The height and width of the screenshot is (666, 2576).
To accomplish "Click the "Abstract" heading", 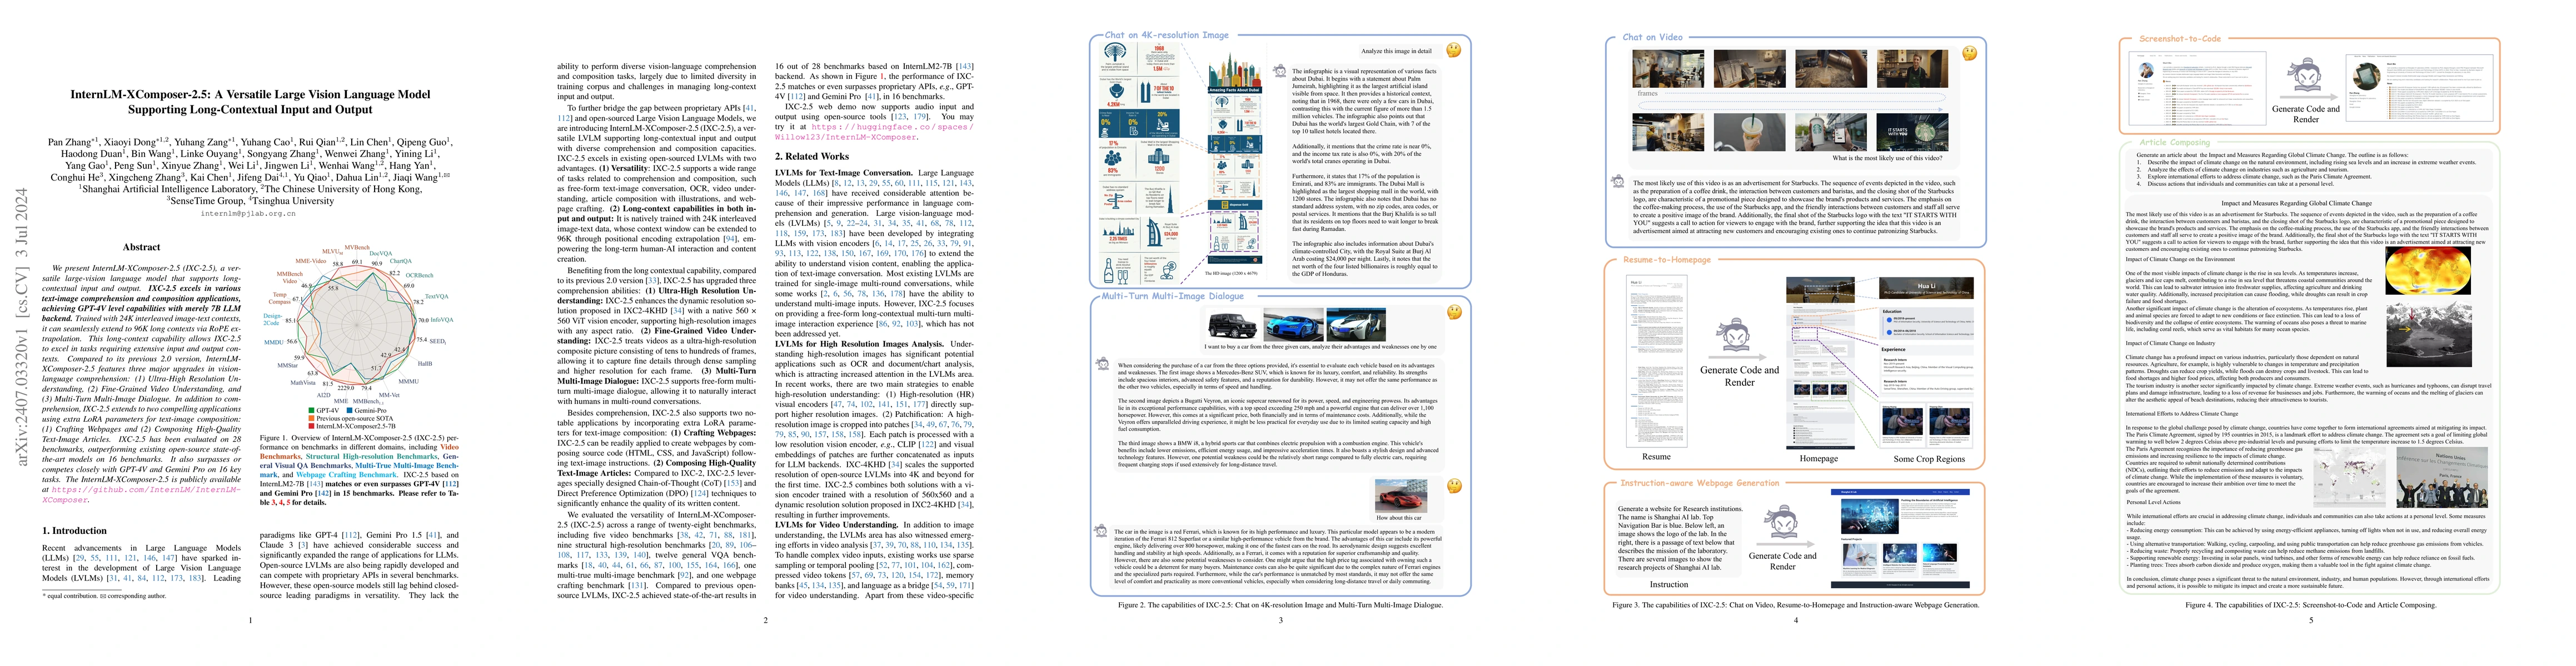I will 141,246.
